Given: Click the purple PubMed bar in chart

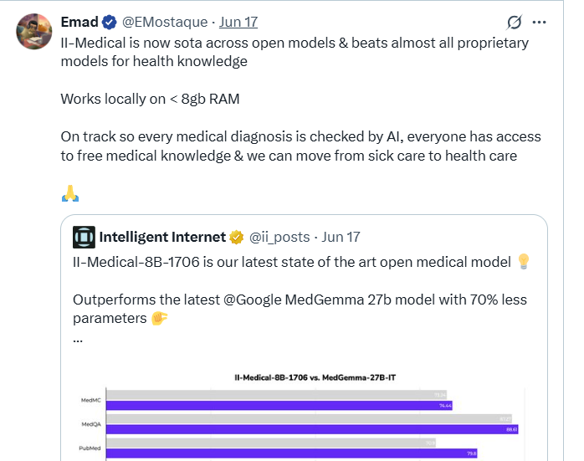Looking at the screenshot, I should (292, 453).
